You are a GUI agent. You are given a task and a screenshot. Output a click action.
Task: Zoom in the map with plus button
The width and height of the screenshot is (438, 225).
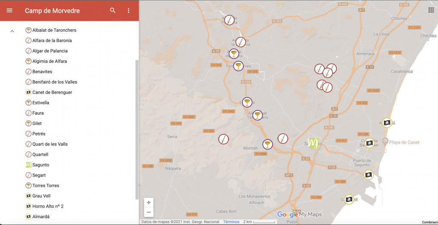tap(148, 202)
